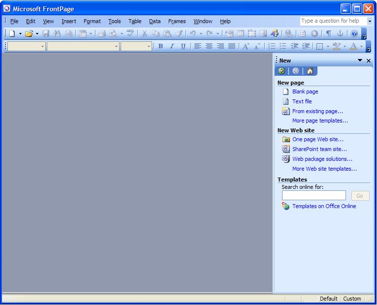The image size is (377, 305).
Task: Click the Highlight color button
Action: (336, 46)
